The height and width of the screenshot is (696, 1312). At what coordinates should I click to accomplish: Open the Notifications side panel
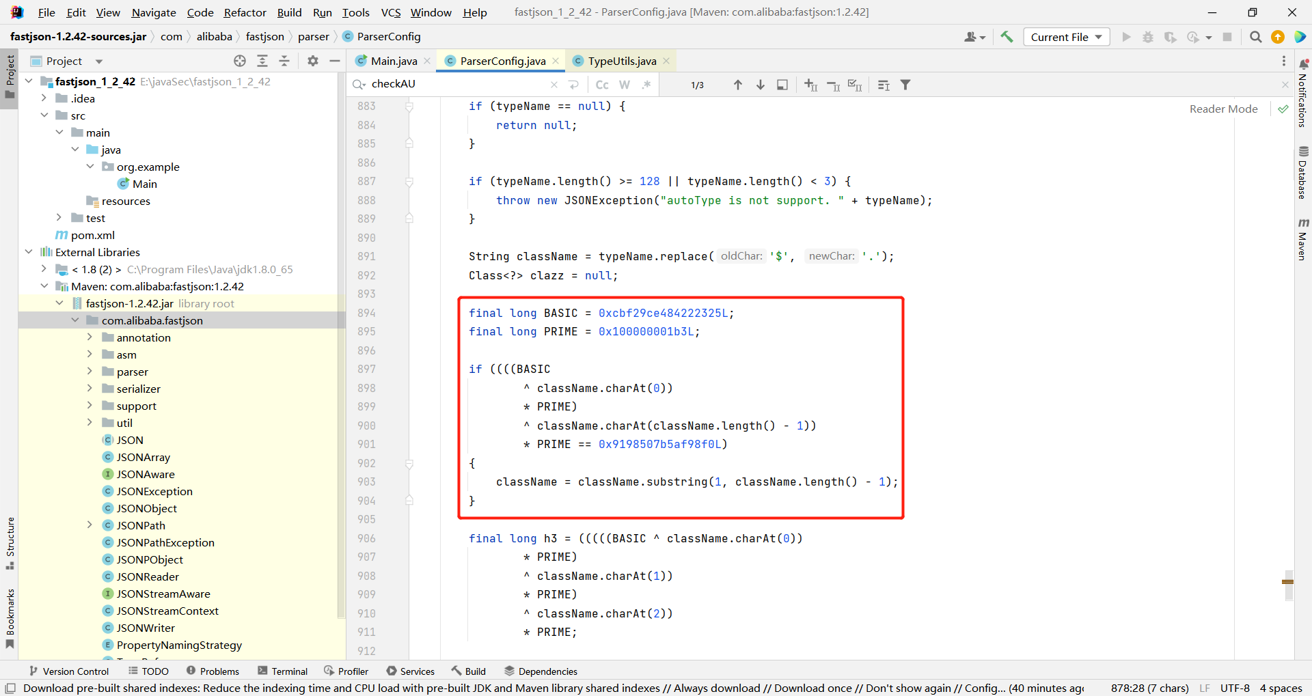pyautogui.click(x=1303, y=93)
